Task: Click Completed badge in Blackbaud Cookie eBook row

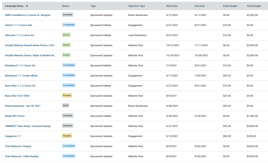Action: click(69, 75)
